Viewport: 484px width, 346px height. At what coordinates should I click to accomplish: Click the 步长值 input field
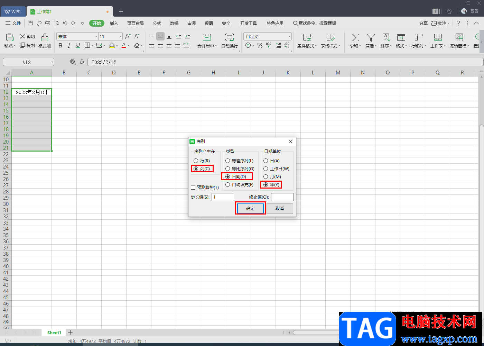(223, 197)
